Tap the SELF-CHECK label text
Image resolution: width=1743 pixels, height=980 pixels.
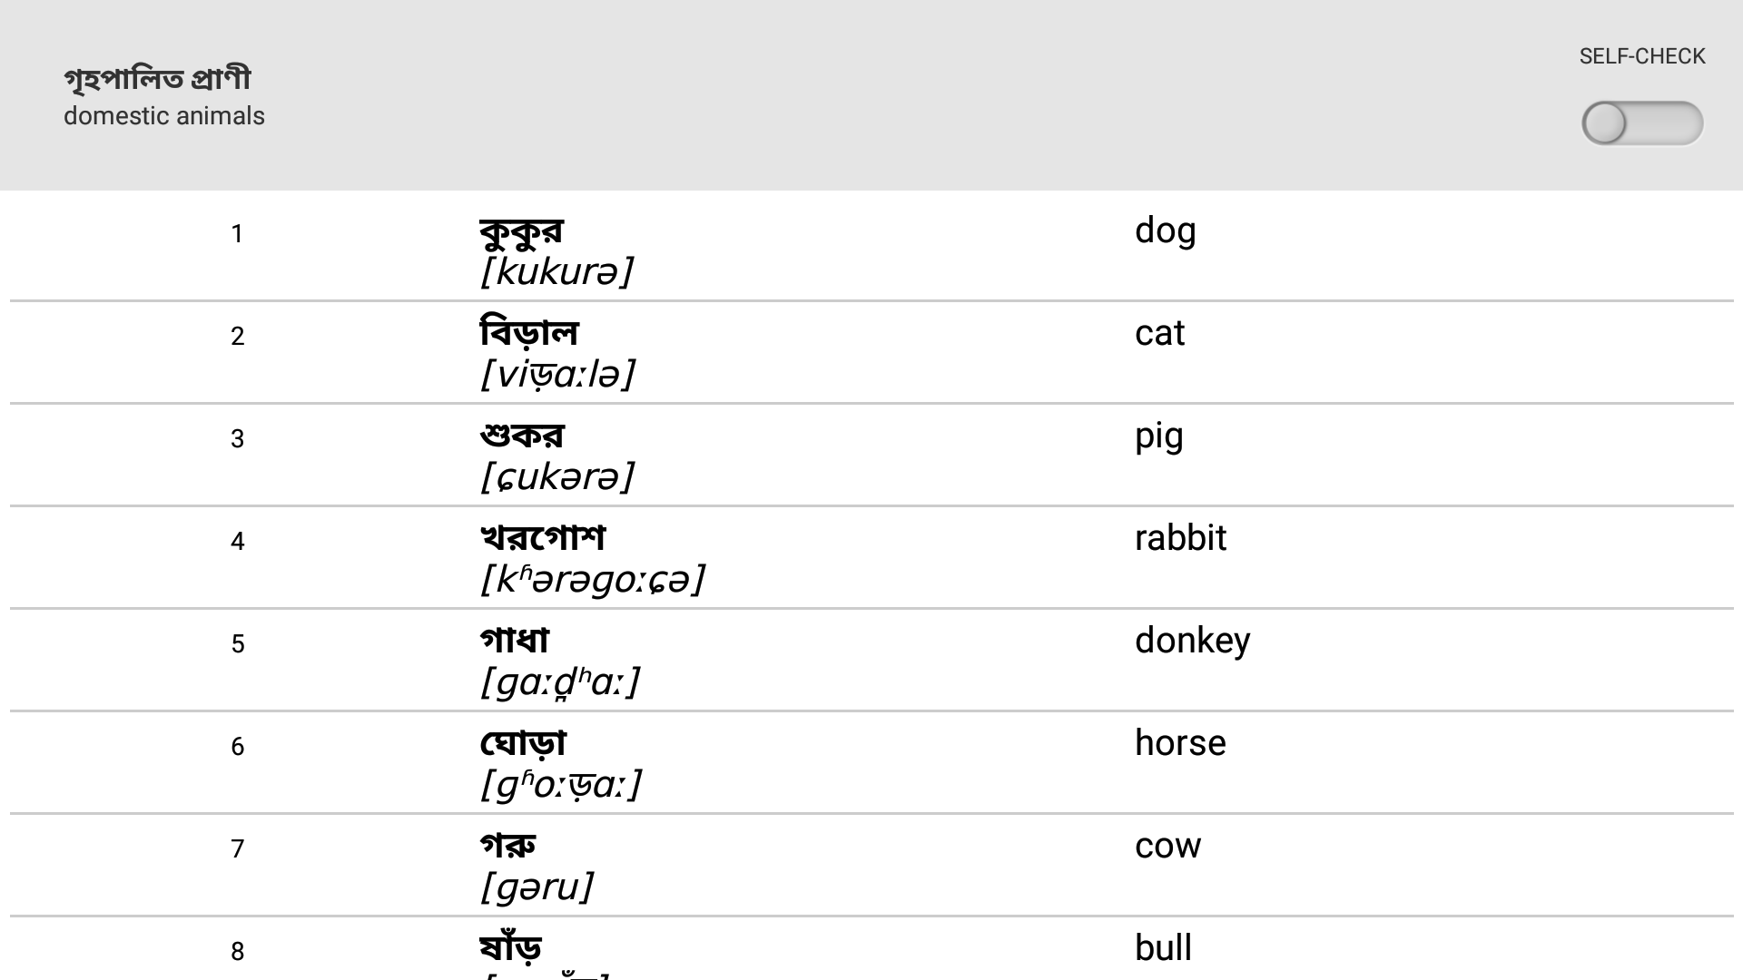coord(1641,55)
